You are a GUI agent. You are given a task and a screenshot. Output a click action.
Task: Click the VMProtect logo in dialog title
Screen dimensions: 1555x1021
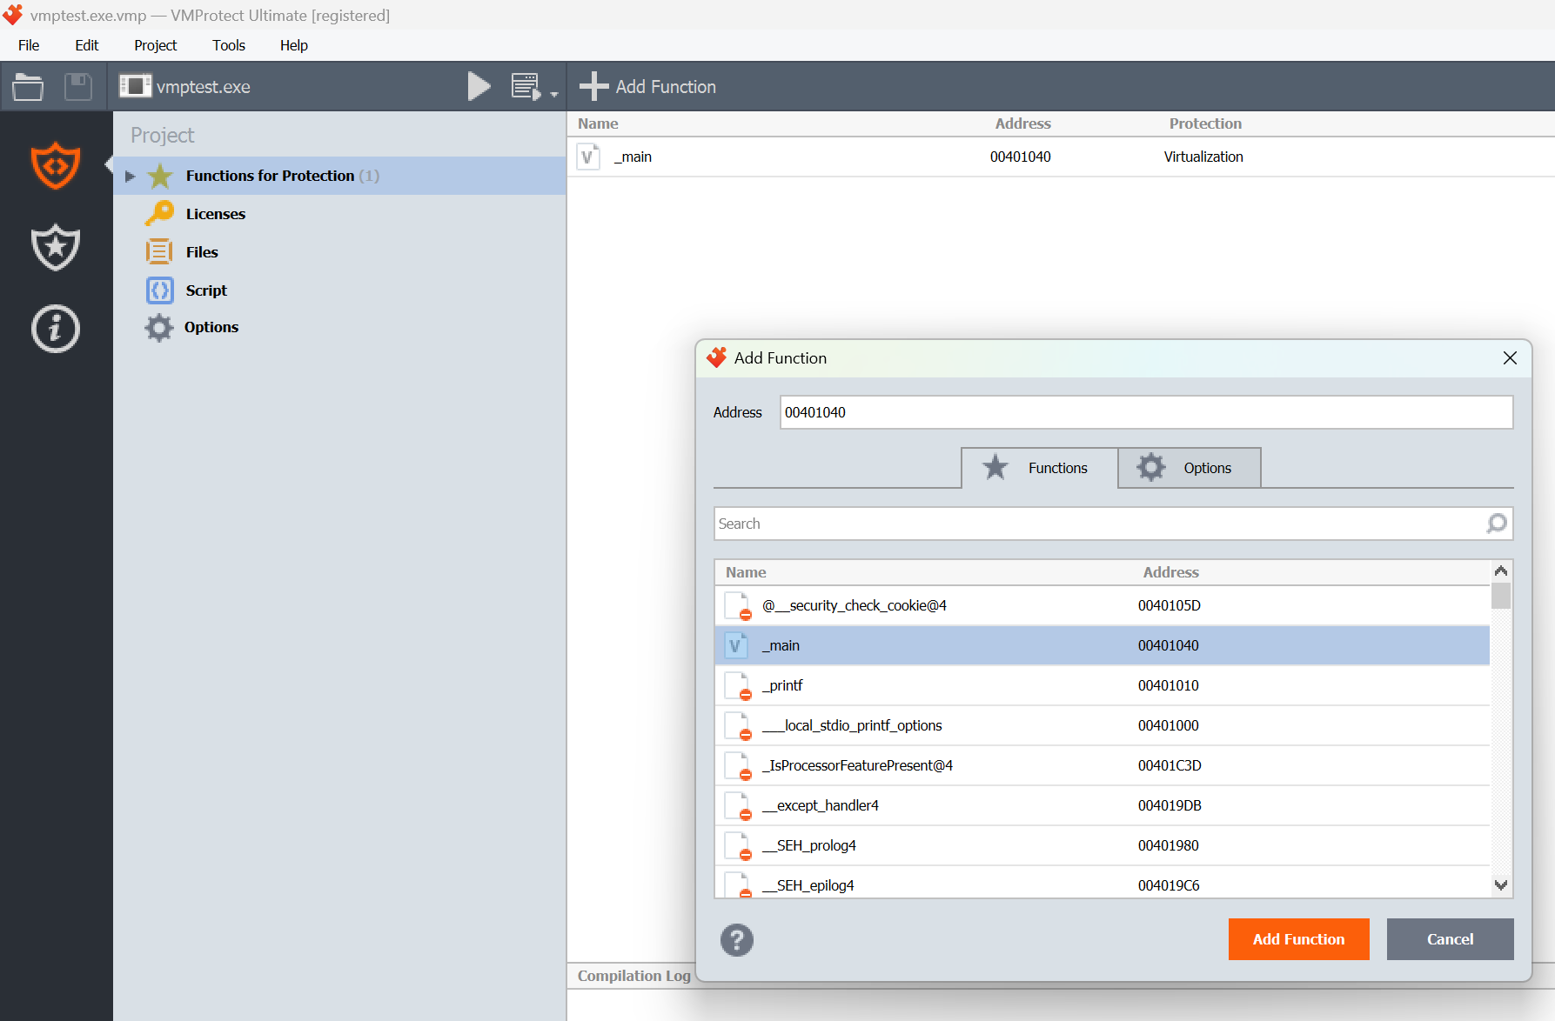tap(716, 357)
